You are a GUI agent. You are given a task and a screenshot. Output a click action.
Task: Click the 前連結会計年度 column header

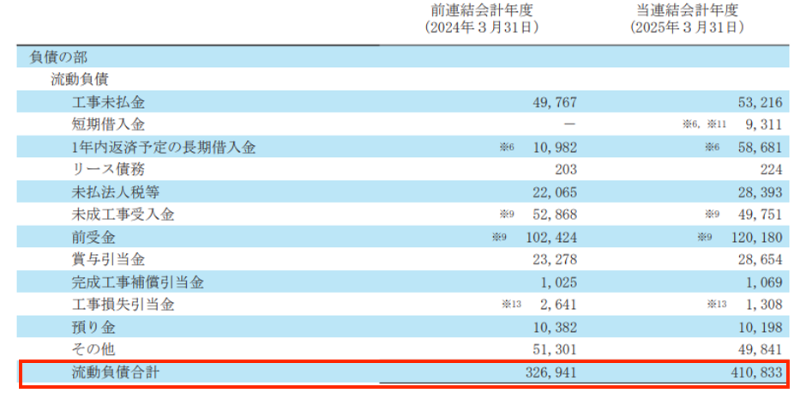click(x=482, y=9)
